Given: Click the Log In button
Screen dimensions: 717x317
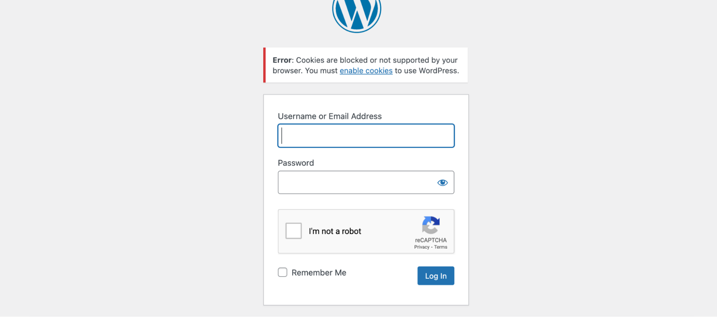Looking at the screenshot, I should [436, 276].
